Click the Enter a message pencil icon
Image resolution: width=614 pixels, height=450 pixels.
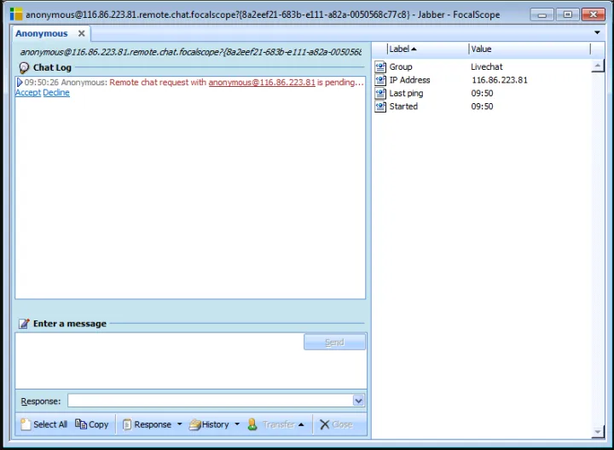point(24,324)
